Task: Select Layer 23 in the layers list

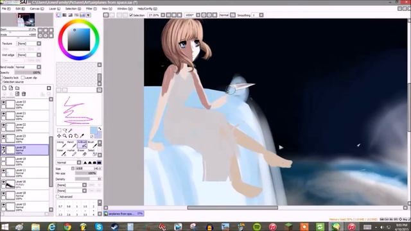Action: coord(25,139)
